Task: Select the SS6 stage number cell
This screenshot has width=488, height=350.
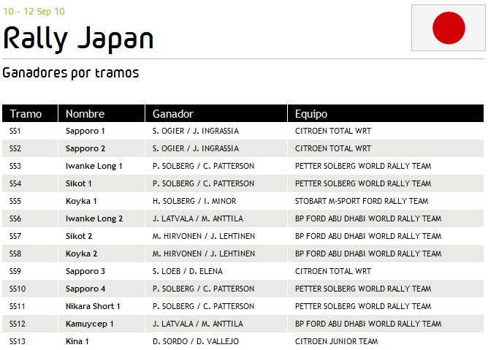Action: [x=15, y=218]
